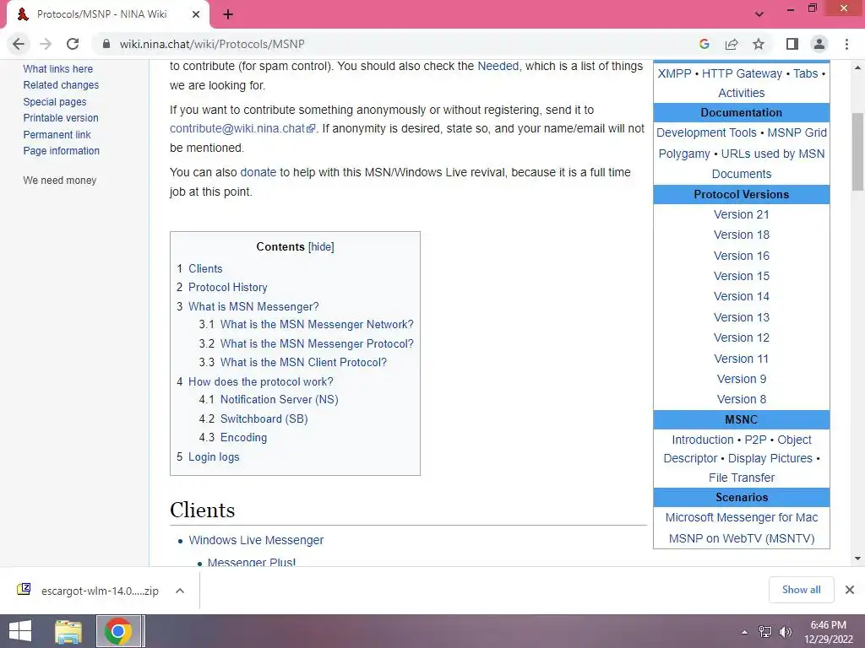Screen dimensions: 865x648
Task: Click the share page icon
Action: point(732,44)
